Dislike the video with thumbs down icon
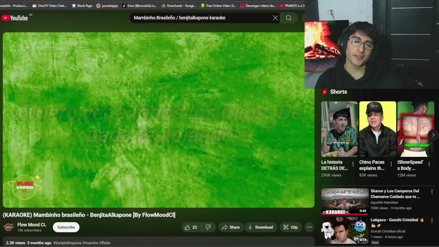 click(208, 227)
